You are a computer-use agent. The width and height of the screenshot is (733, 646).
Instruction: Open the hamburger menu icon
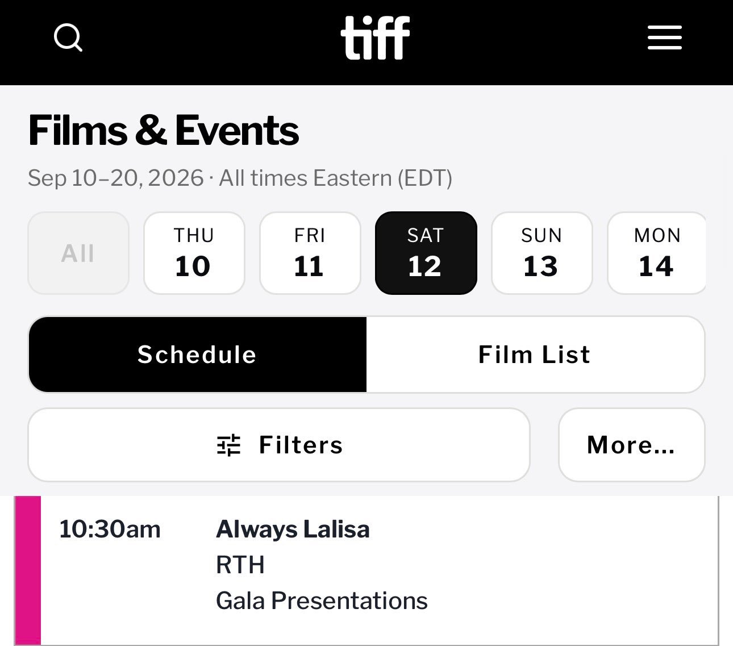click(x=664, y=37)
